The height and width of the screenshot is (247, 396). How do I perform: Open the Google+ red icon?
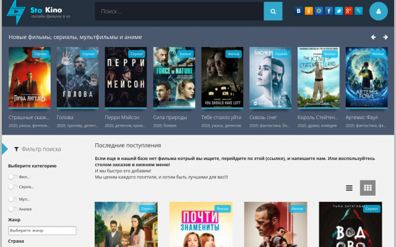[348, 11]
